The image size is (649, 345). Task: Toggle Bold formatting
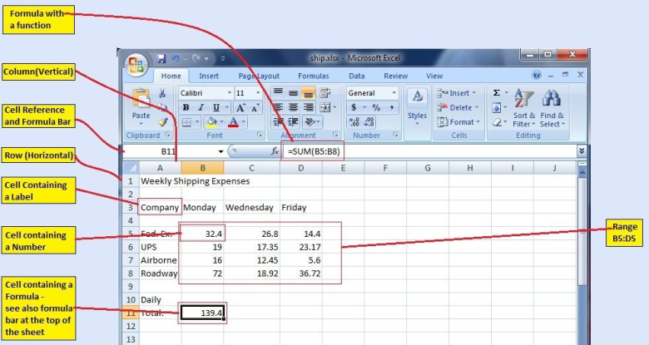[186, 108]
